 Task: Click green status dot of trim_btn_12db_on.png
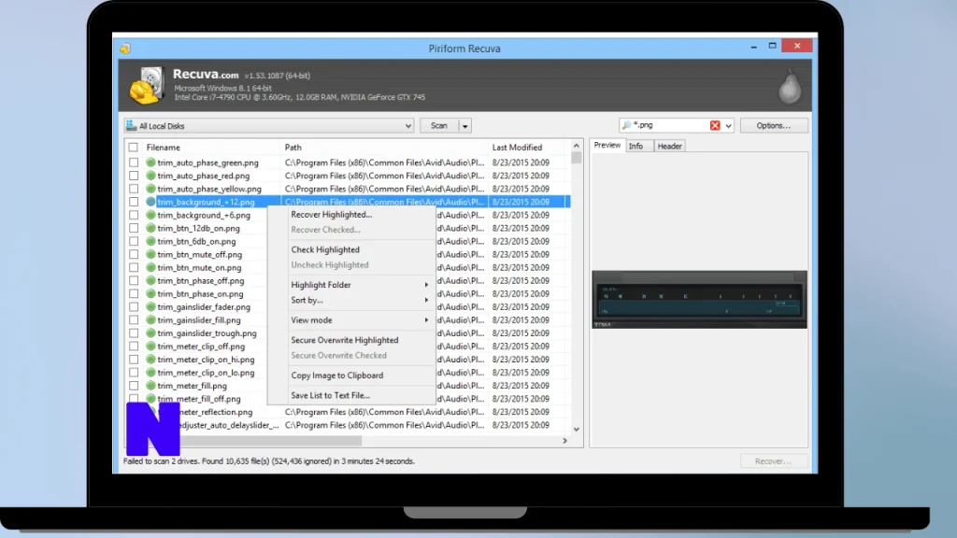point(150,228)
